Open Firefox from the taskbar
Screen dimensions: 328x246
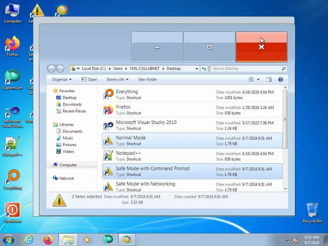(48, 240)
